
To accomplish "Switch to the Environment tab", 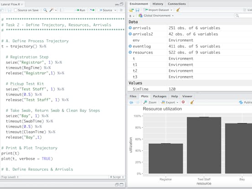I will point(139,4).
